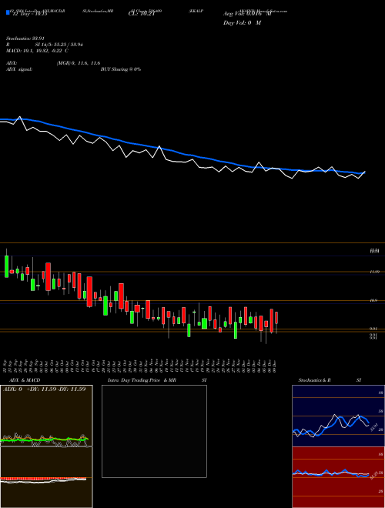Viewport: 385px width, 508px height.
Task: Click the last candlestick dated 09 Dec
Action: (276, 322)
